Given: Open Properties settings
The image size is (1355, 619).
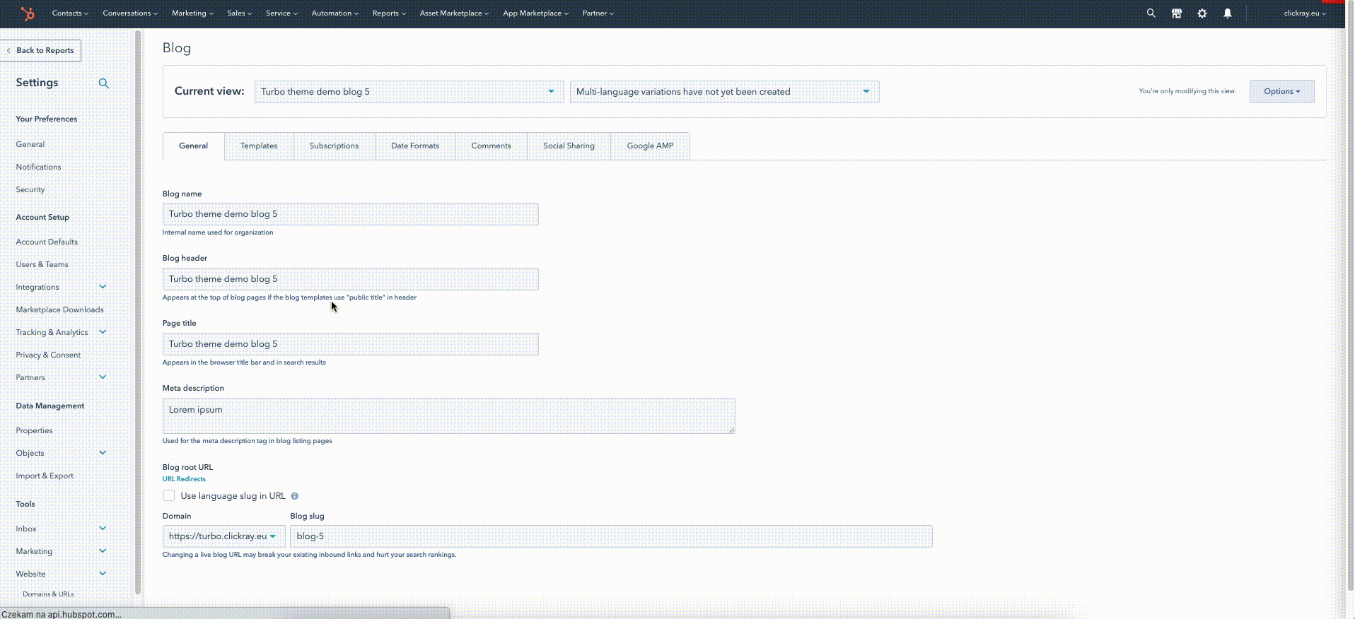Looking at the screenshot, I should pyautogui.click(x=34, y=430).
